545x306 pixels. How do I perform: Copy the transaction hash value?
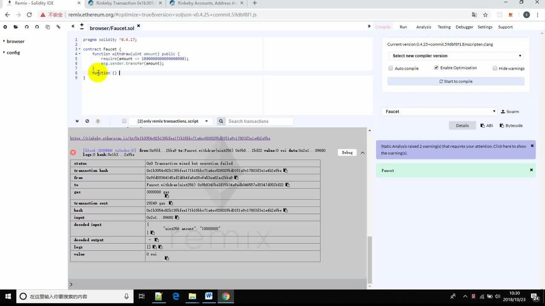tap(285, 170)
